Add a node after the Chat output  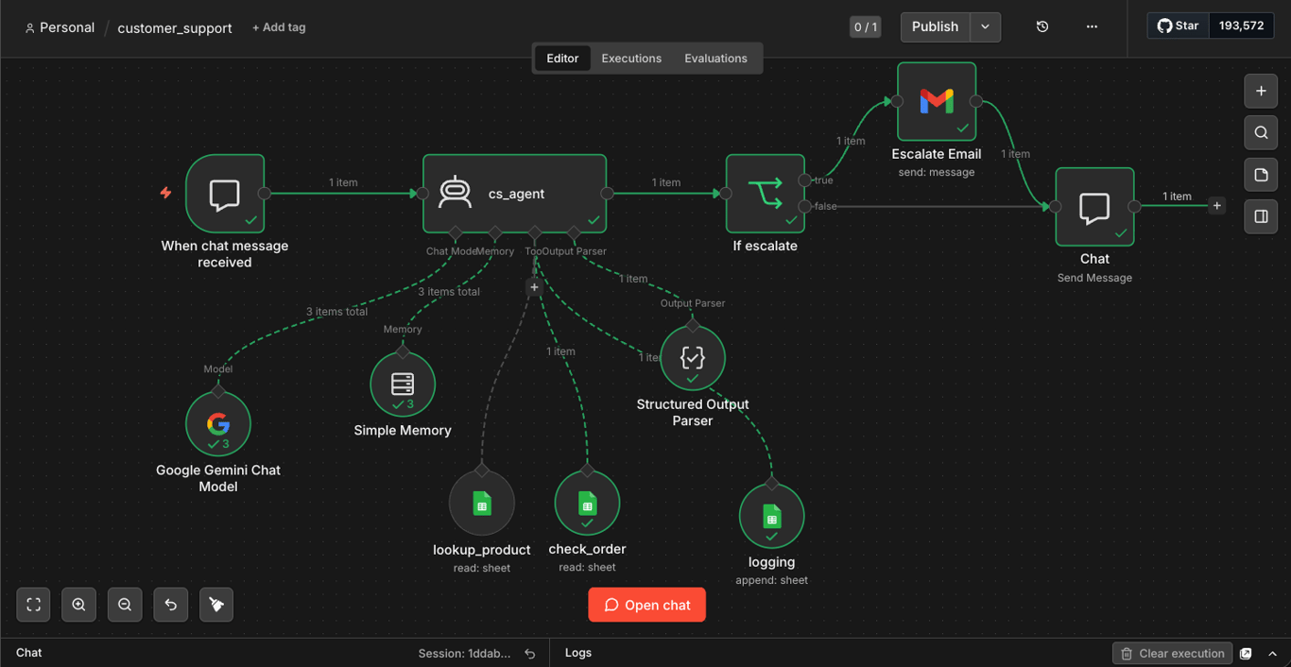tap(1217, 206)
